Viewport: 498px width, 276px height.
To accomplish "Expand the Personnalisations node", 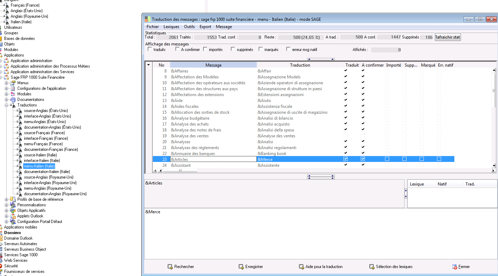I will click(6, 205).
